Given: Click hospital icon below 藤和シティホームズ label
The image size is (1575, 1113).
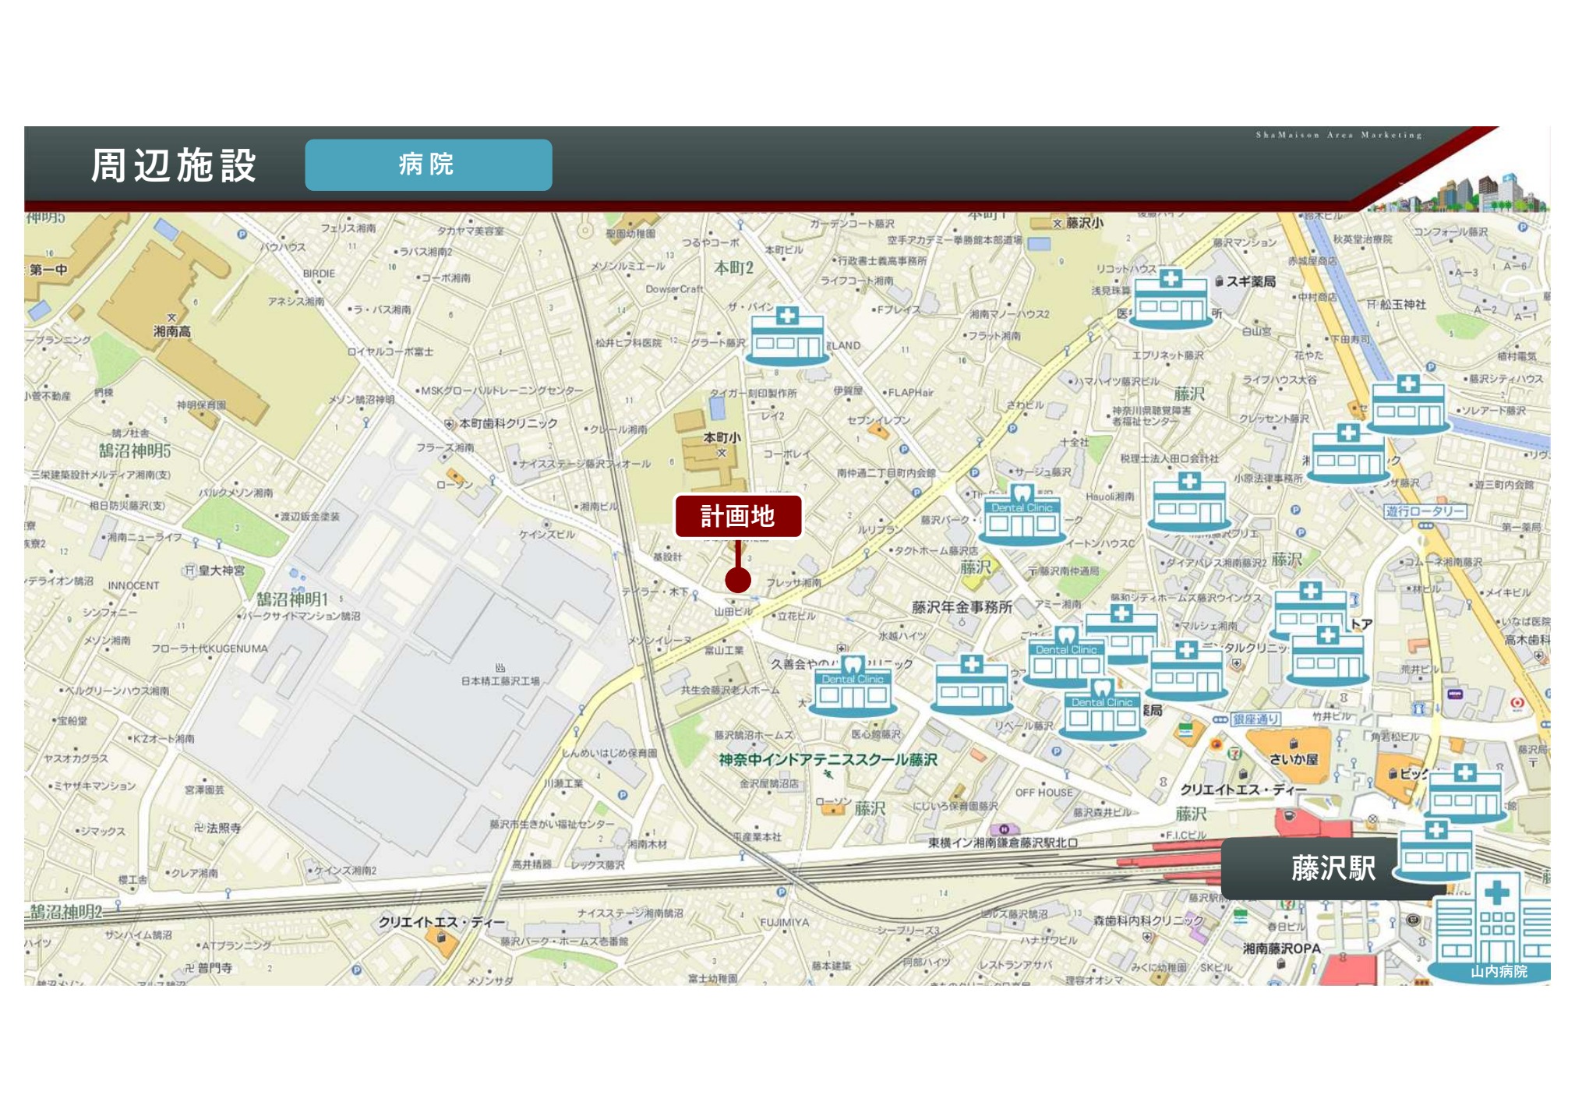Looking at the screenshot, I should coord(1122,634).
